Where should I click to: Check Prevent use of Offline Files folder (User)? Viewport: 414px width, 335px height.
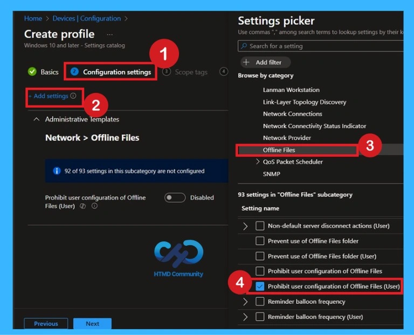260,256
